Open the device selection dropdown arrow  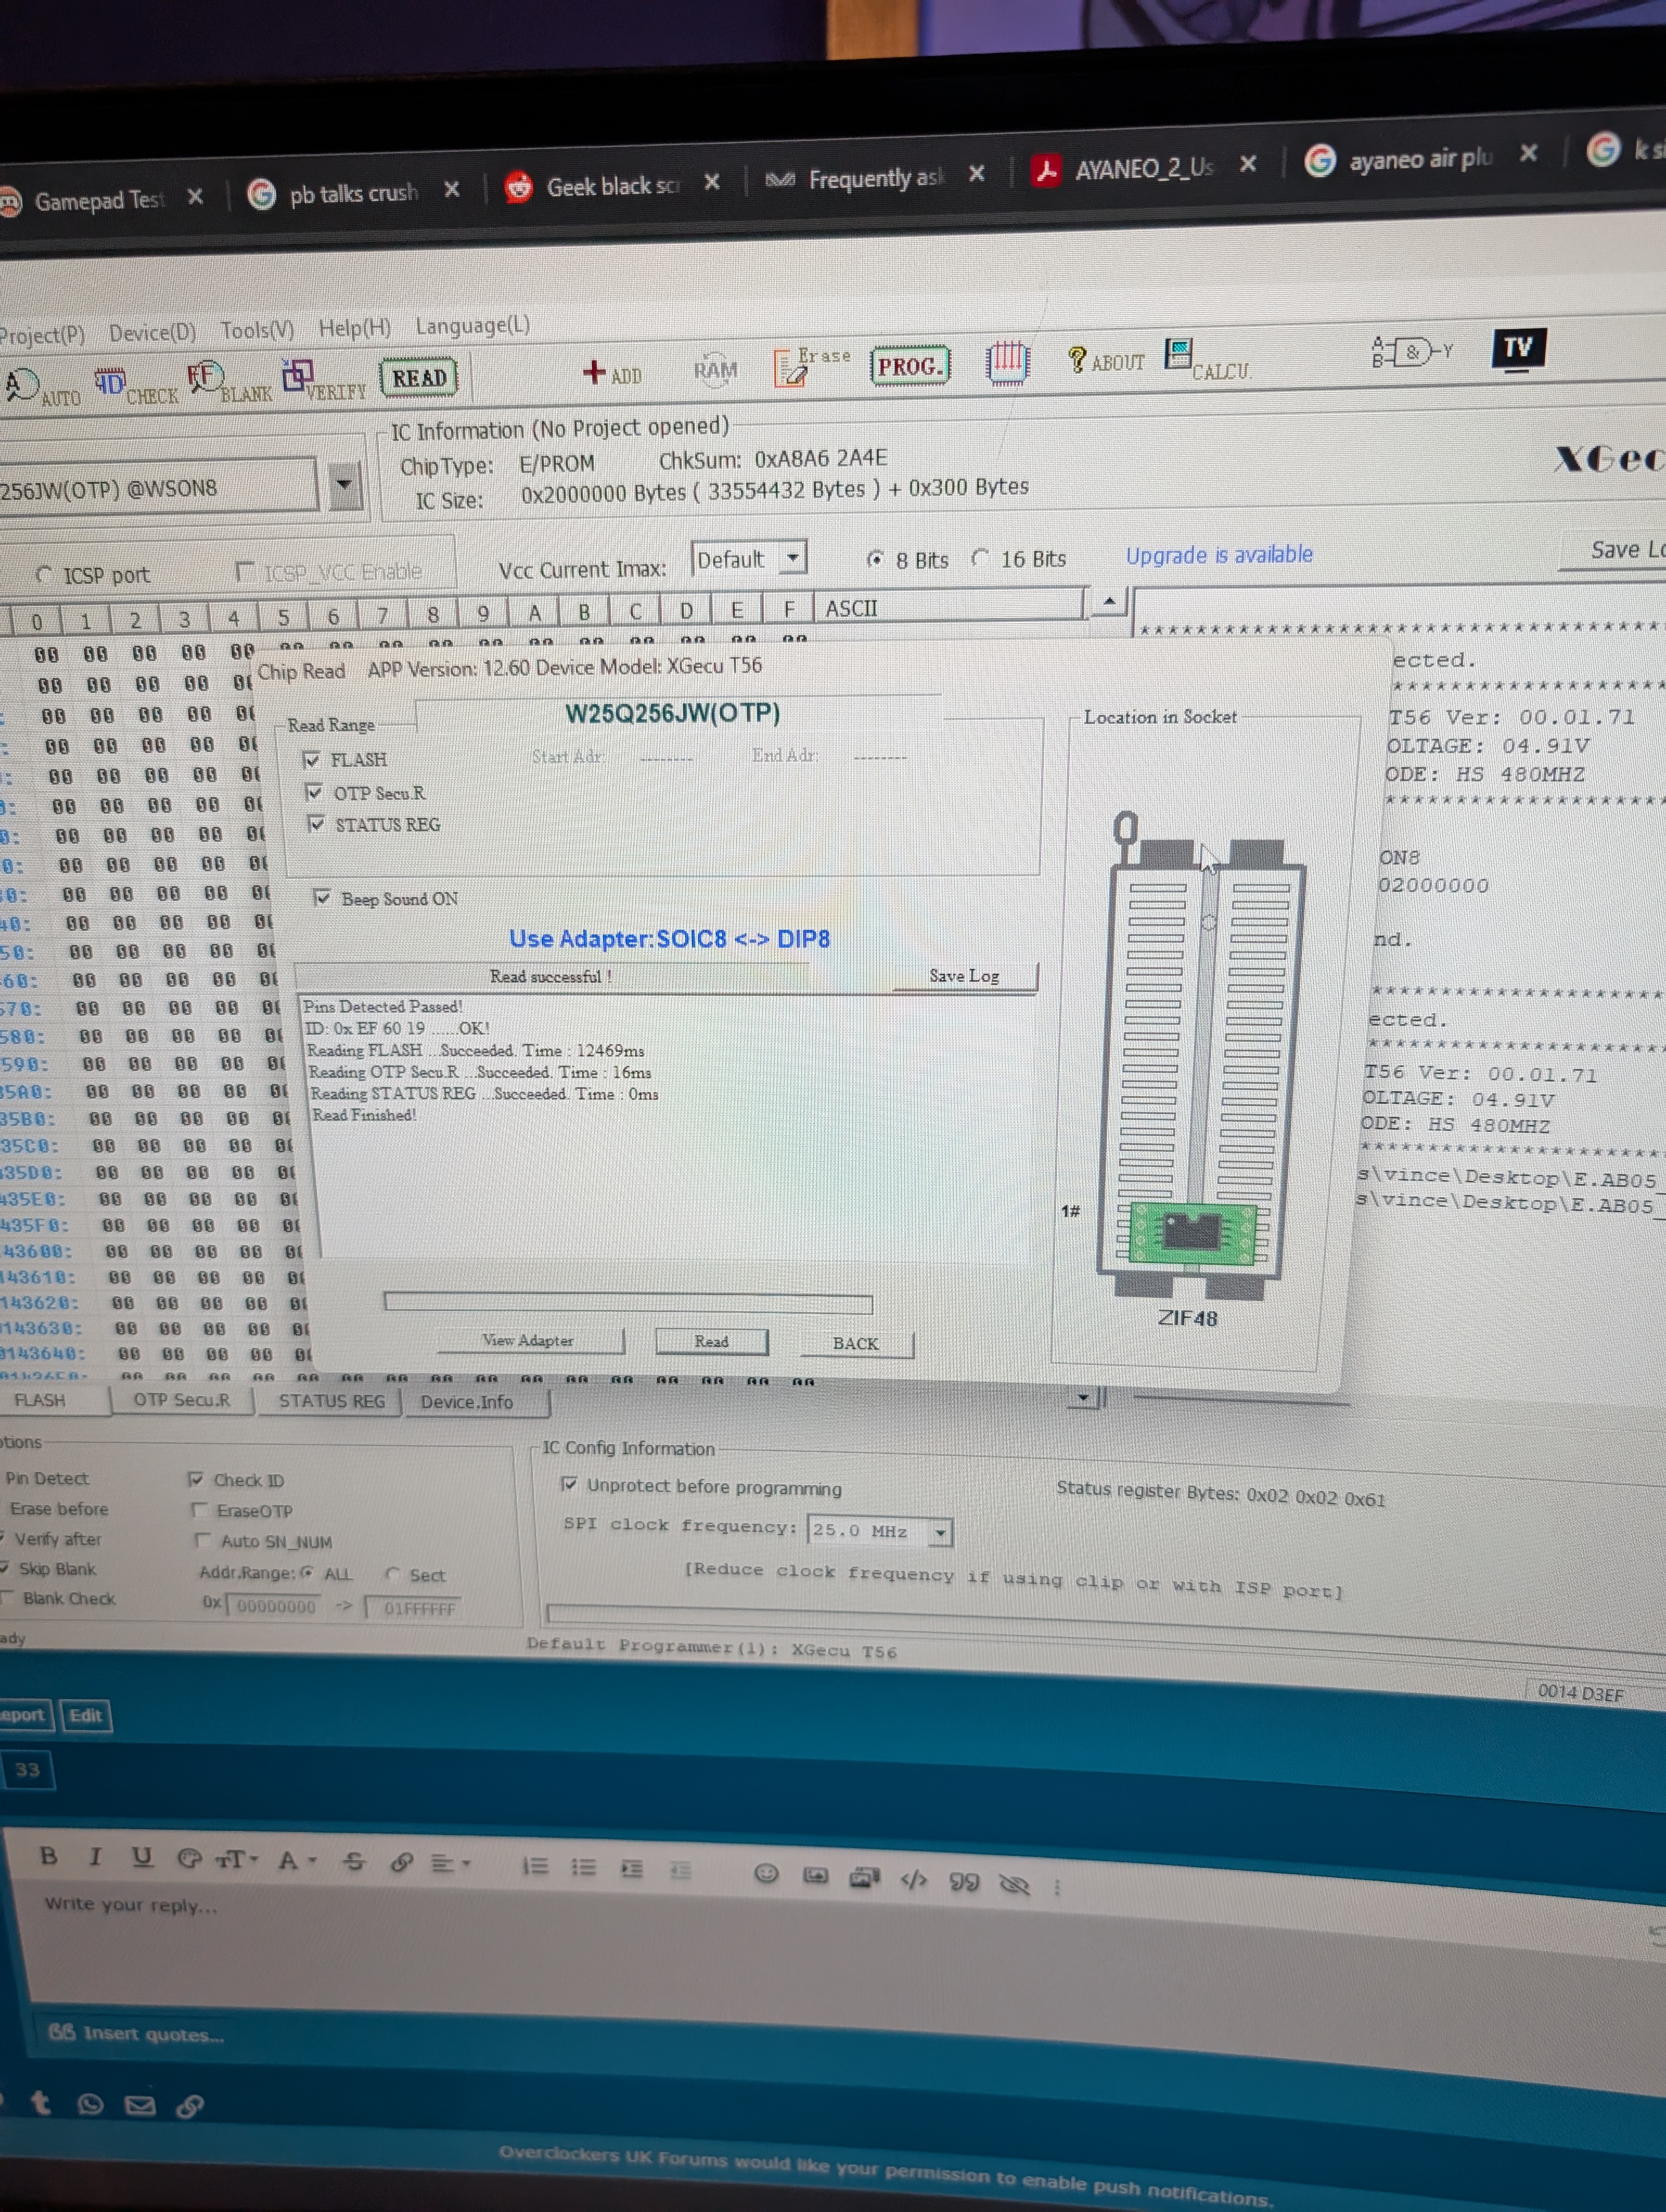tap(345, 485)
